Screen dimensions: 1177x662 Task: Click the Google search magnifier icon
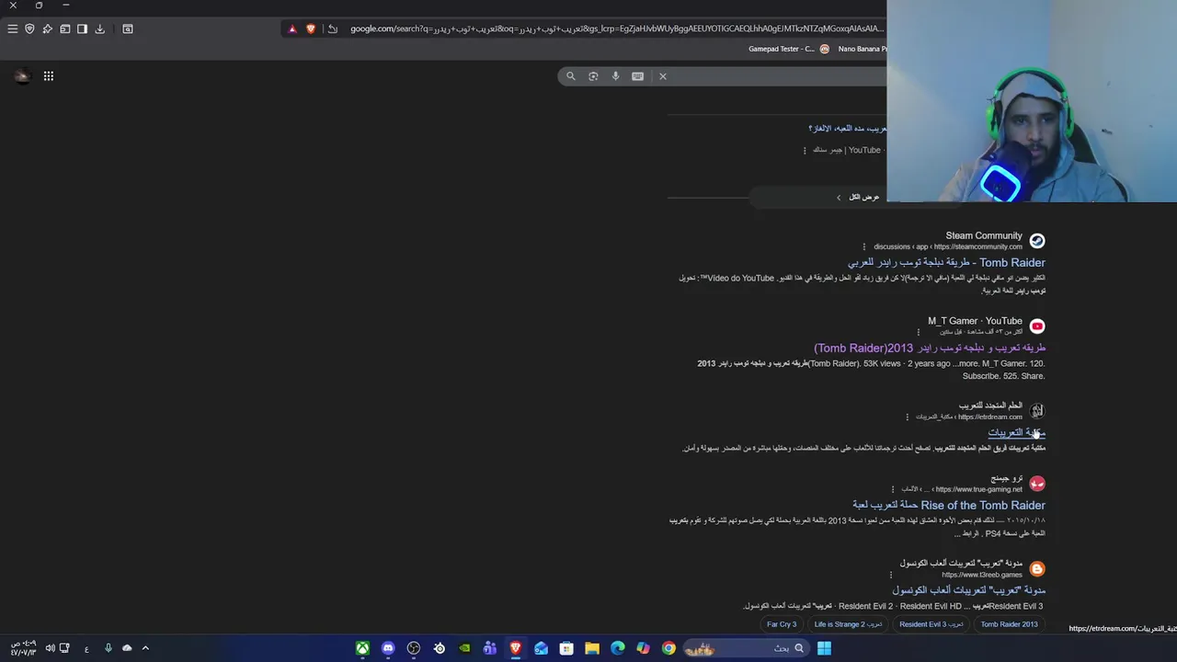click(x=570, y=76)
